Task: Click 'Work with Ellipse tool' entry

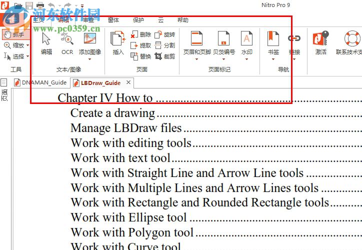Action: pos(128,217)
